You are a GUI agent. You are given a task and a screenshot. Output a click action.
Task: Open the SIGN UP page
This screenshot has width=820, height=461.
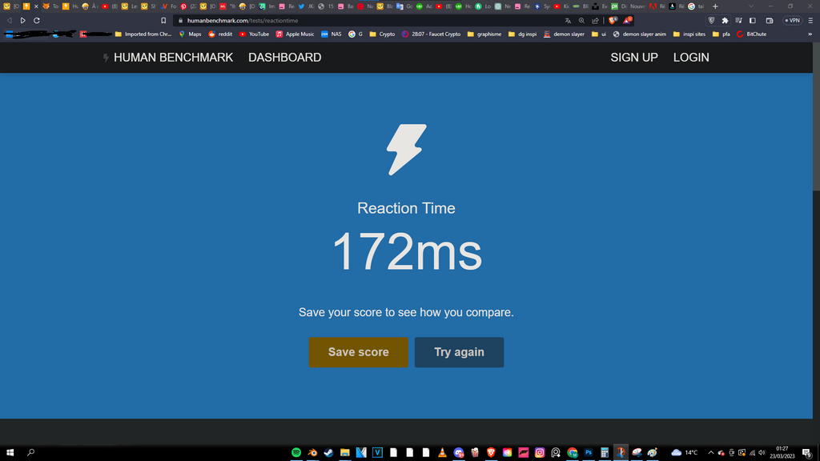634,58
